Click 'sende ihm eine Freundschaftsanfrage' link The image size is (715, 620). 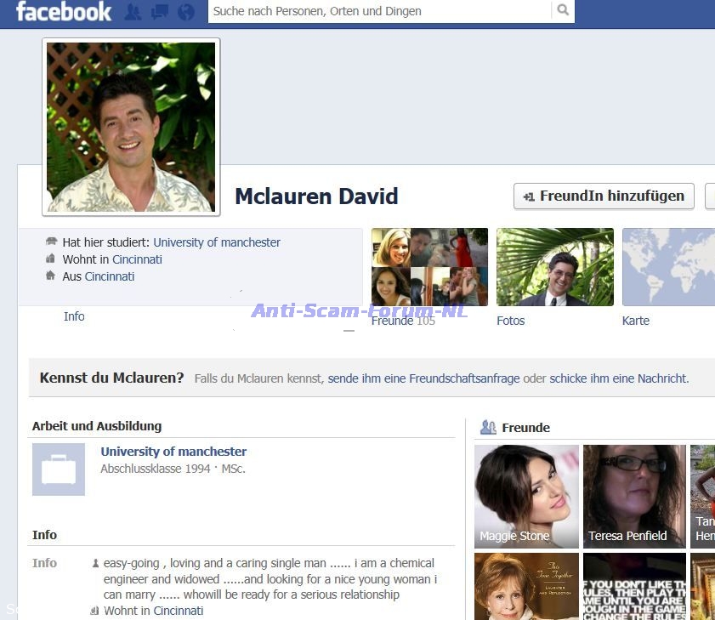pos(423,378)
